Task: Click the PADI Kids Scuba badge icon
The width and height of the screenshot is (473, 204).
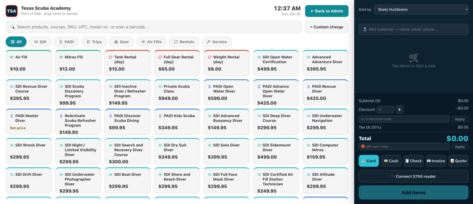Action: point(160,116)
